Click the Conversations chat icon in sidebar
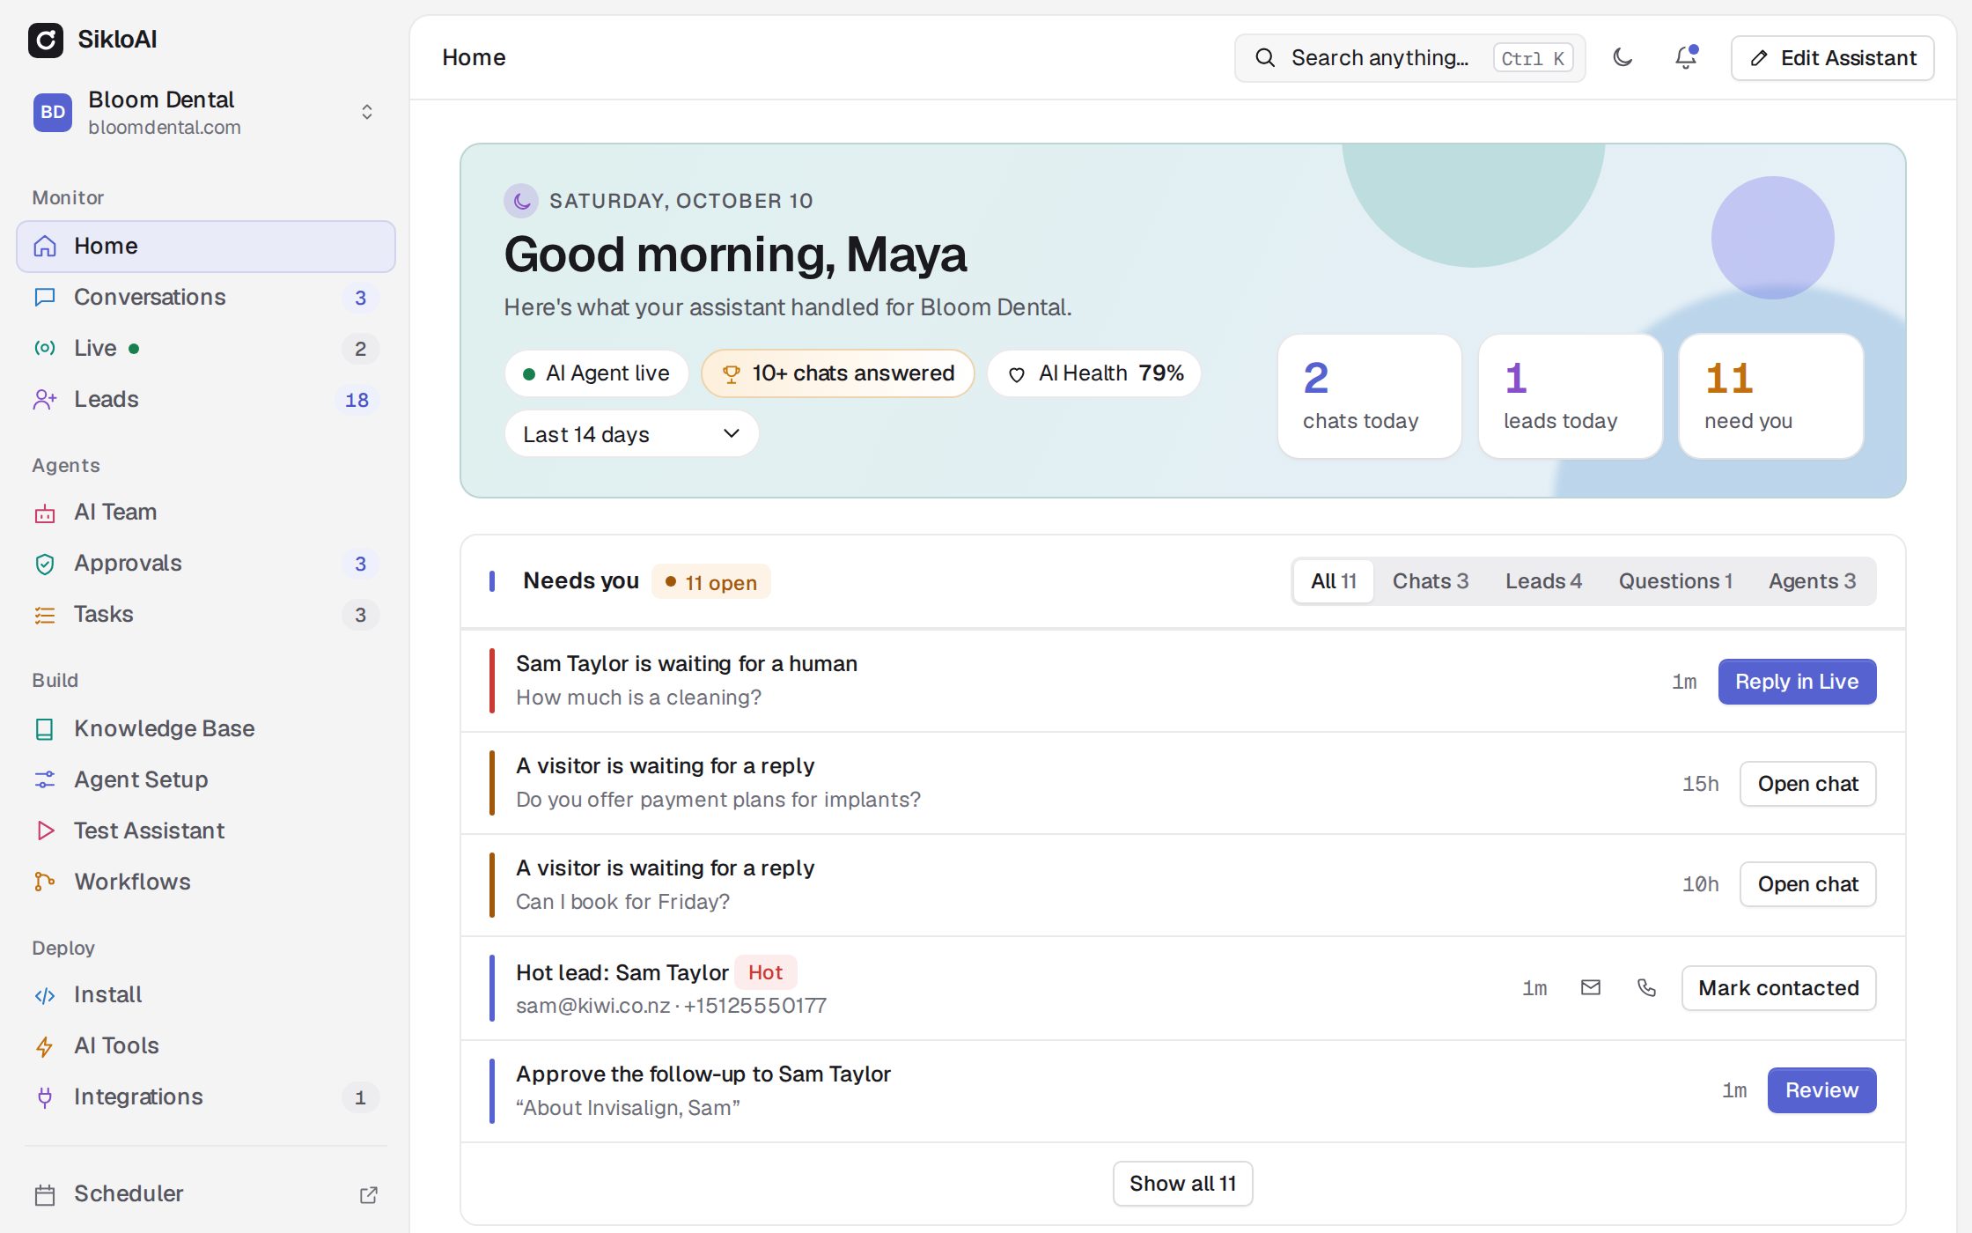 [45, 298]
